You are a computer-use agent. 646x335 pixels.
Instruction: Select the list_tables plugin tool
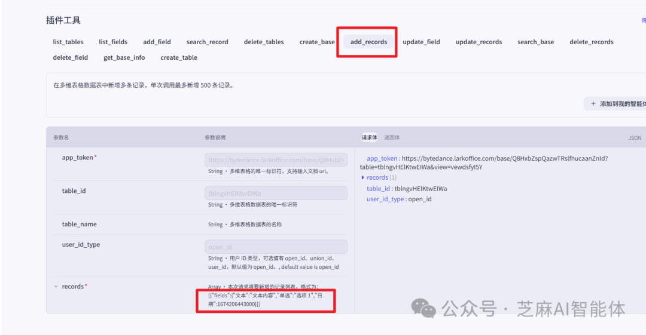pyautogui.click(x=68, y=42)
